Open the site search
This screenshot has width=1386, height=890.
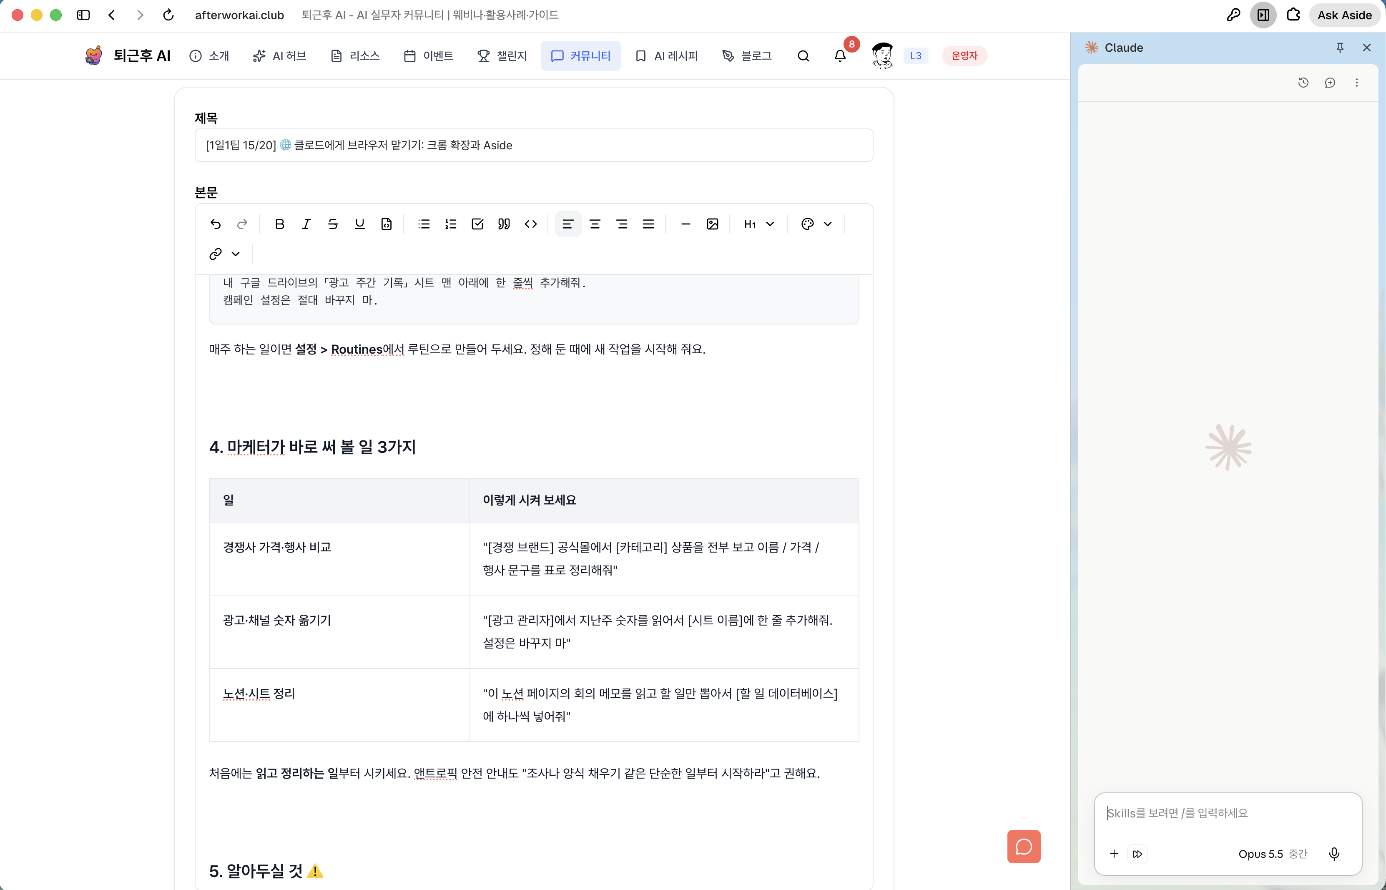coord(803,56)
